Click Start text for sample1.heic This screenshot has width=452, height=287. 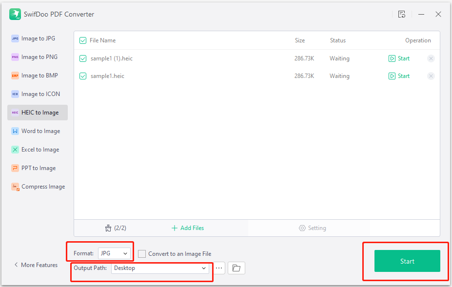point(404,76)
